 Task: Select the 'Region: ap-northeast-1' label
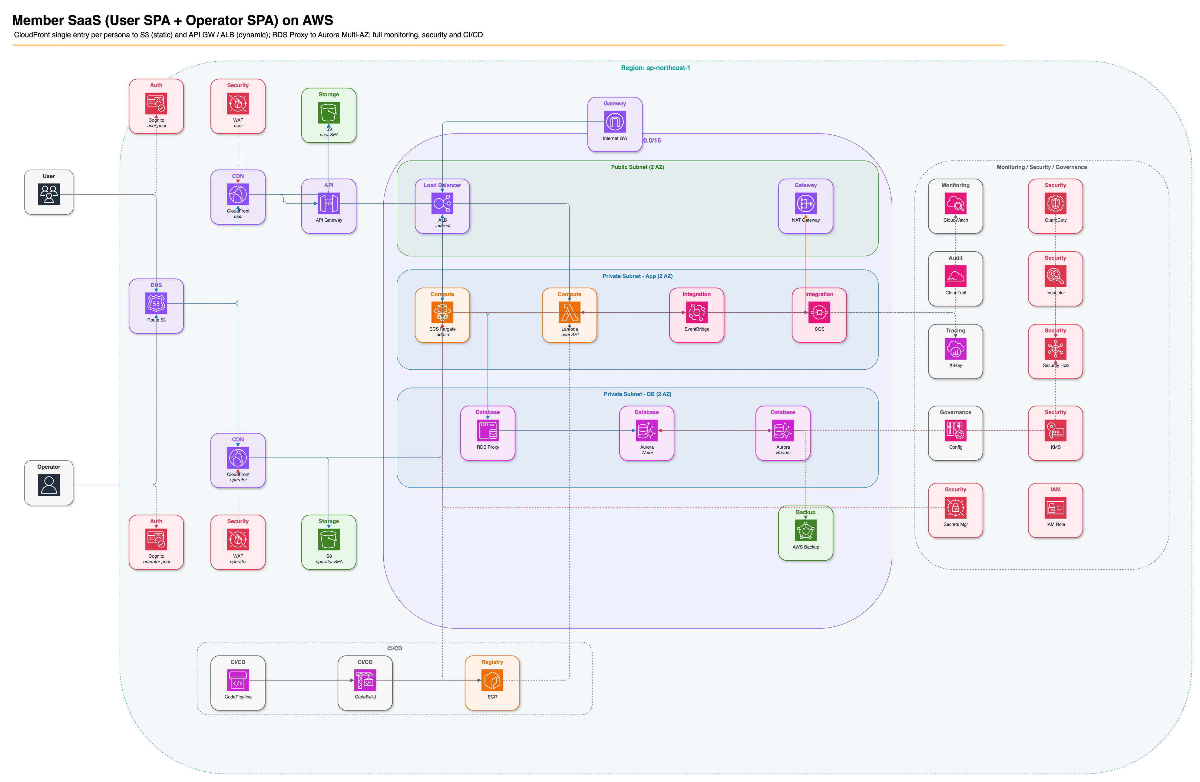click(x=655, y=68)
